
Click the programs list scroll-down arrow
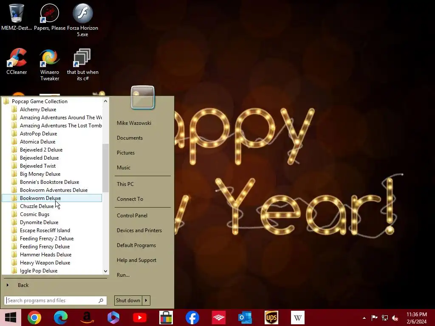coord(105,271)
